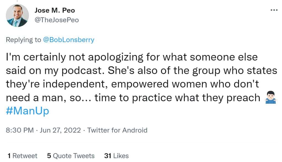Click Jose M. Peo's profile avatar

point(17,15)
